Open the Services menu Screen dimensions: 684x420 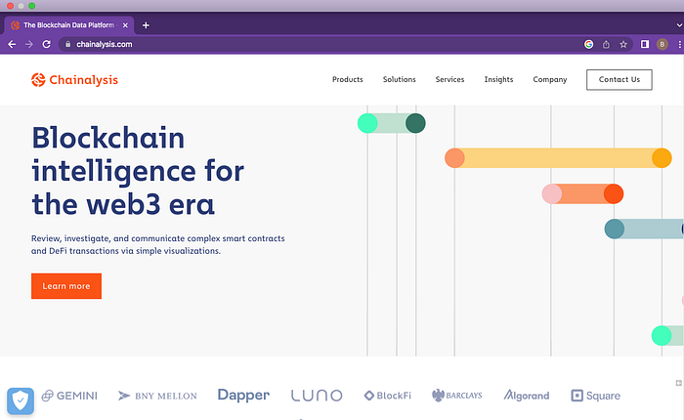(449, 79)
